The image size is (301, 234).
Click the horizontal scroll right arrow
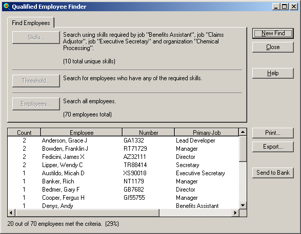coord(235,213)
